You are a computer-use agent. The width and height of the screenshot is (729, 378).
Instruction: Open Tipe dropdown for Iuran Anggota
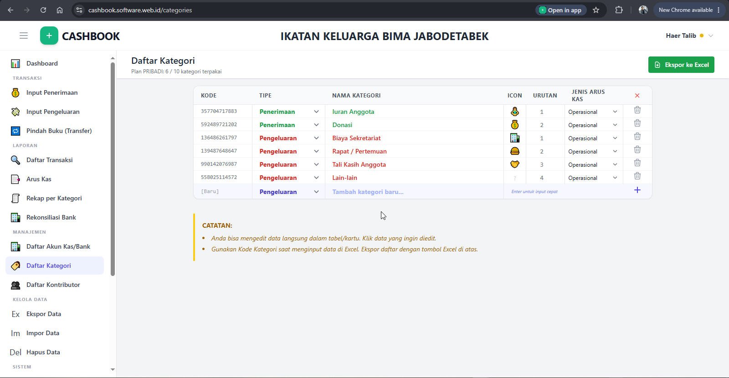pos(289,112)
